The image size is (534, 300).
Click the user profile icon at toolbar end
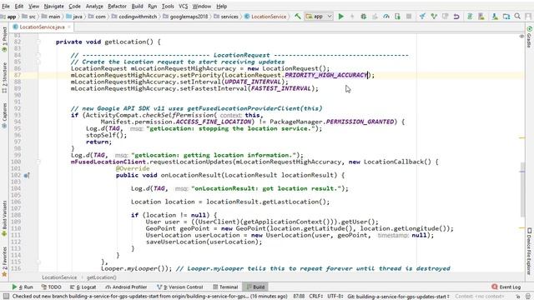(528, 16)
